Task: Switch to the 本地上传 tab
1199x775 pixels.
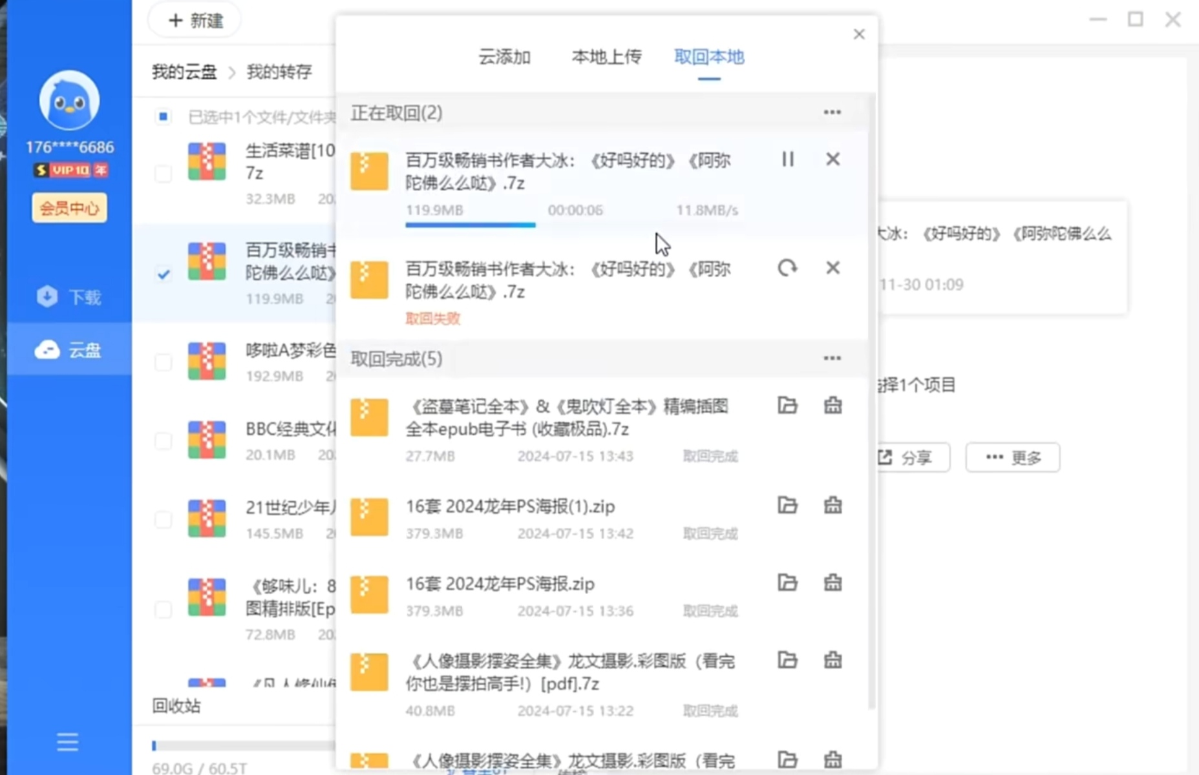Action: tap(606, 57)
